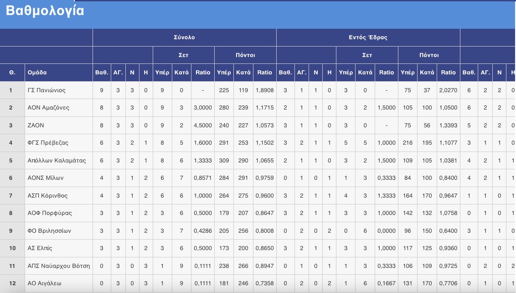Select team ΖΑΟΝ
Image resolution: width=516 pixels, height=293 pixels.
[x=36, y=125]
